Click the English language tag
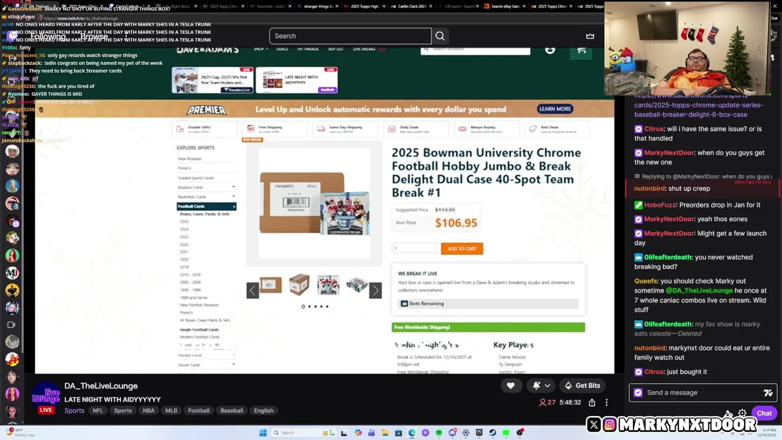Viewport: 782px width, 440px height. [264, 411]
